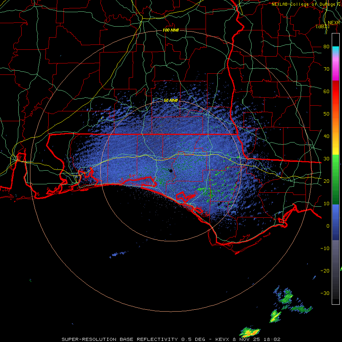
Task: Click the -30 value on the dBZ scale
Action: coord(325,293)
